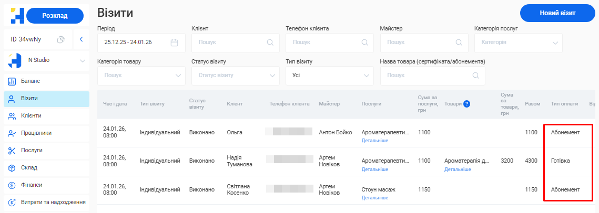Viewport: 599px width, 213px height.
Task: Click the copy ID icon
Action: (x=61, y=39)
